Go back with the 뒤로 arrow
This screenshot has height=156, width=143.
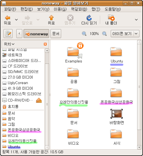point(7,20)
